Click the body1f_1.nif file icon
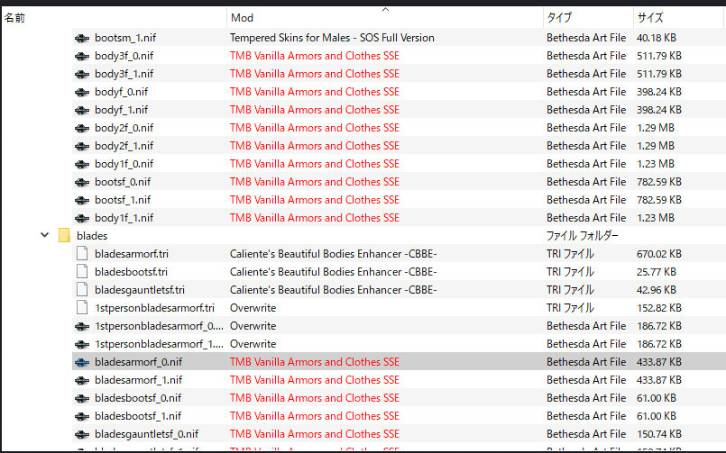 [x=82, y=218]
